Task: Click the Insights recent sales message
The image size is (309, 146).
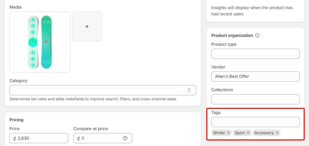Action: coord(252,11)
